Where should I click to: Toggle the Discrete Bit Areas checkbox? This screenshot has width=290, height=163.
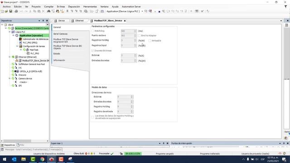[x=92, y=51]
